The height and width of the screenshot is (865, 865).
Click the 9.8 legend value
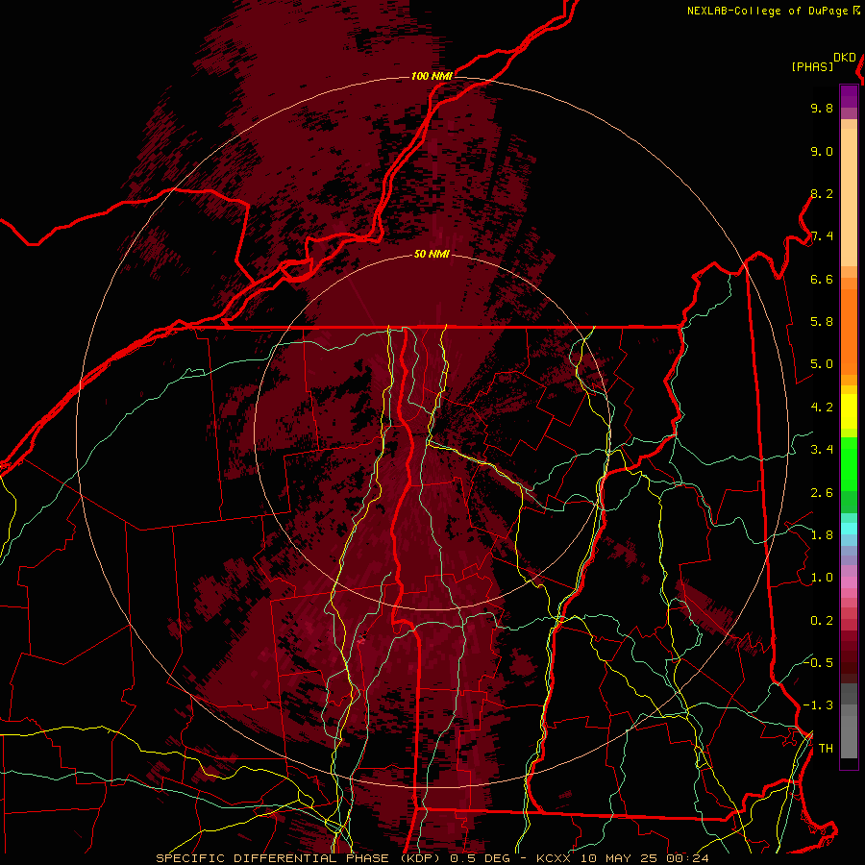point(822,109)
